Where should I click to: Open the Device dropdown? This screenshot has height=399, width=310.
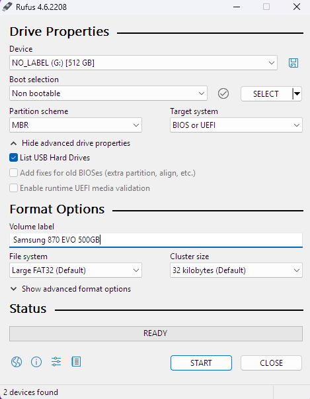click(143, 62)
